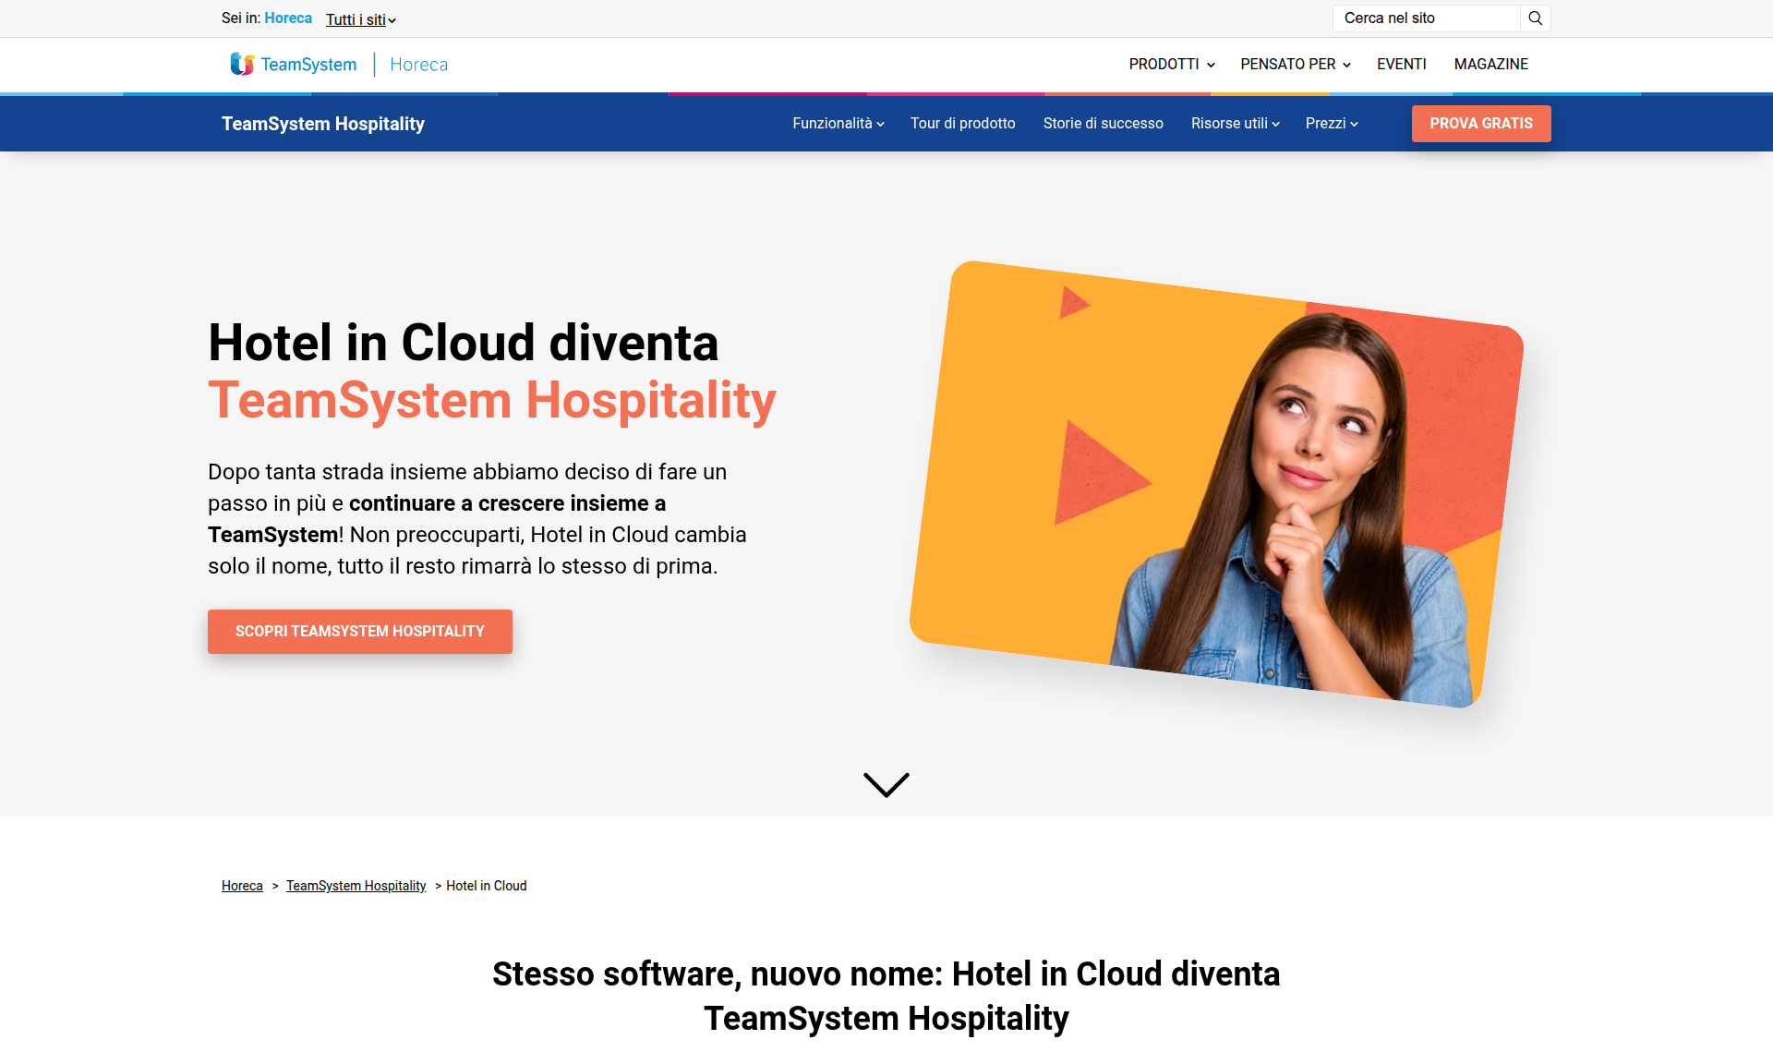Open the Risorse utili dropdown
1773x1064 pixels.
pyautogui.click(x=1235, y=123)
